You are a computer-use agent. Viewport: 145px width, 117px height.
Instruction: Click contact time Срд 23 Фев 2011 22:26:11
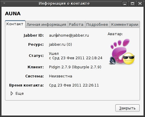point(74,85)
